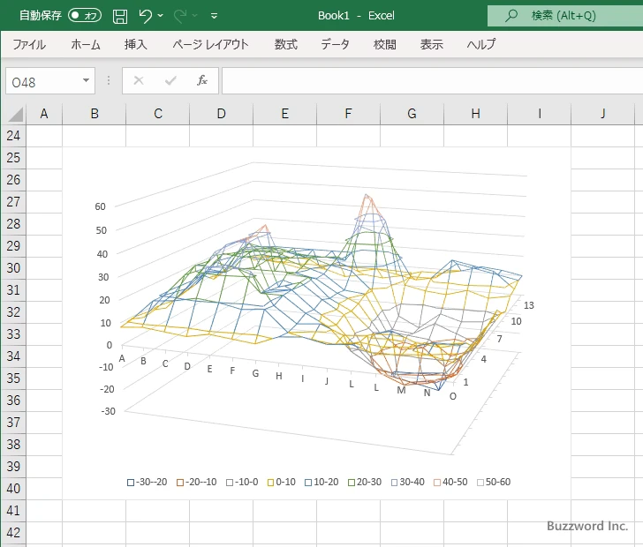
Task: Click the -20--10 legend swatch
Action: [180, 483]
